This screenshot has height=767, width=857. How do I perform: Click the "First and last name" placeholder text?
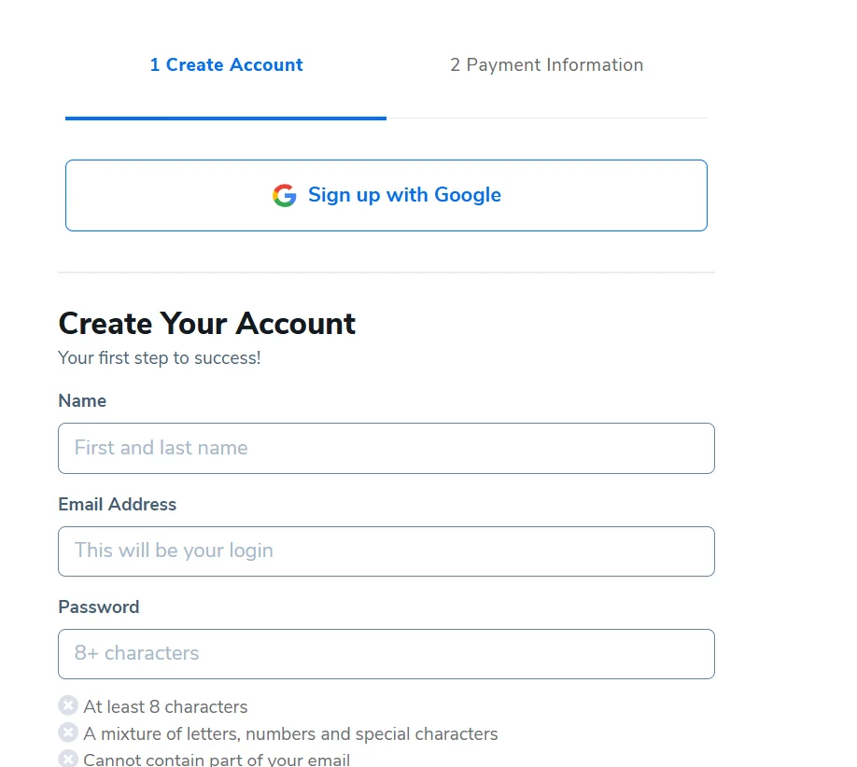[161, 448]
